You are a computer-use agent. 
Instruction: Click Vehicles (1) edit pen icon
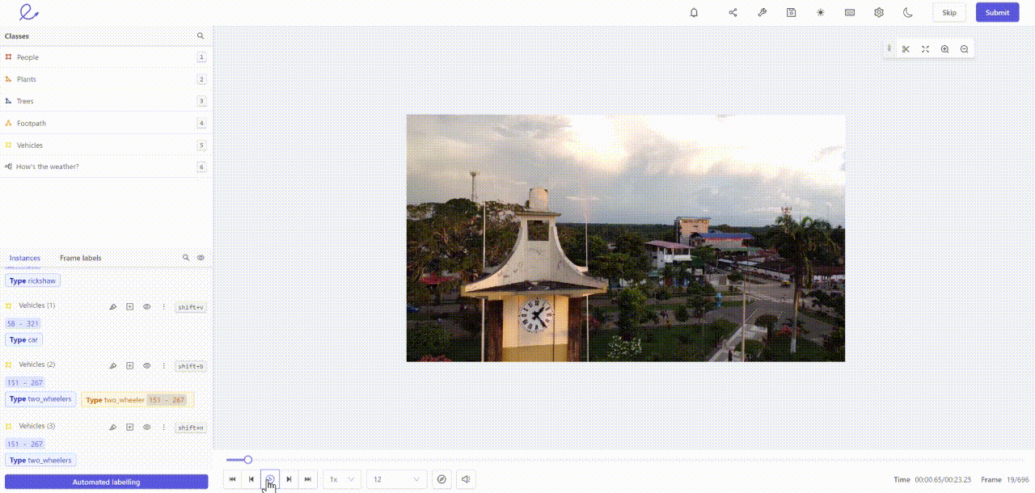(113, 307)
